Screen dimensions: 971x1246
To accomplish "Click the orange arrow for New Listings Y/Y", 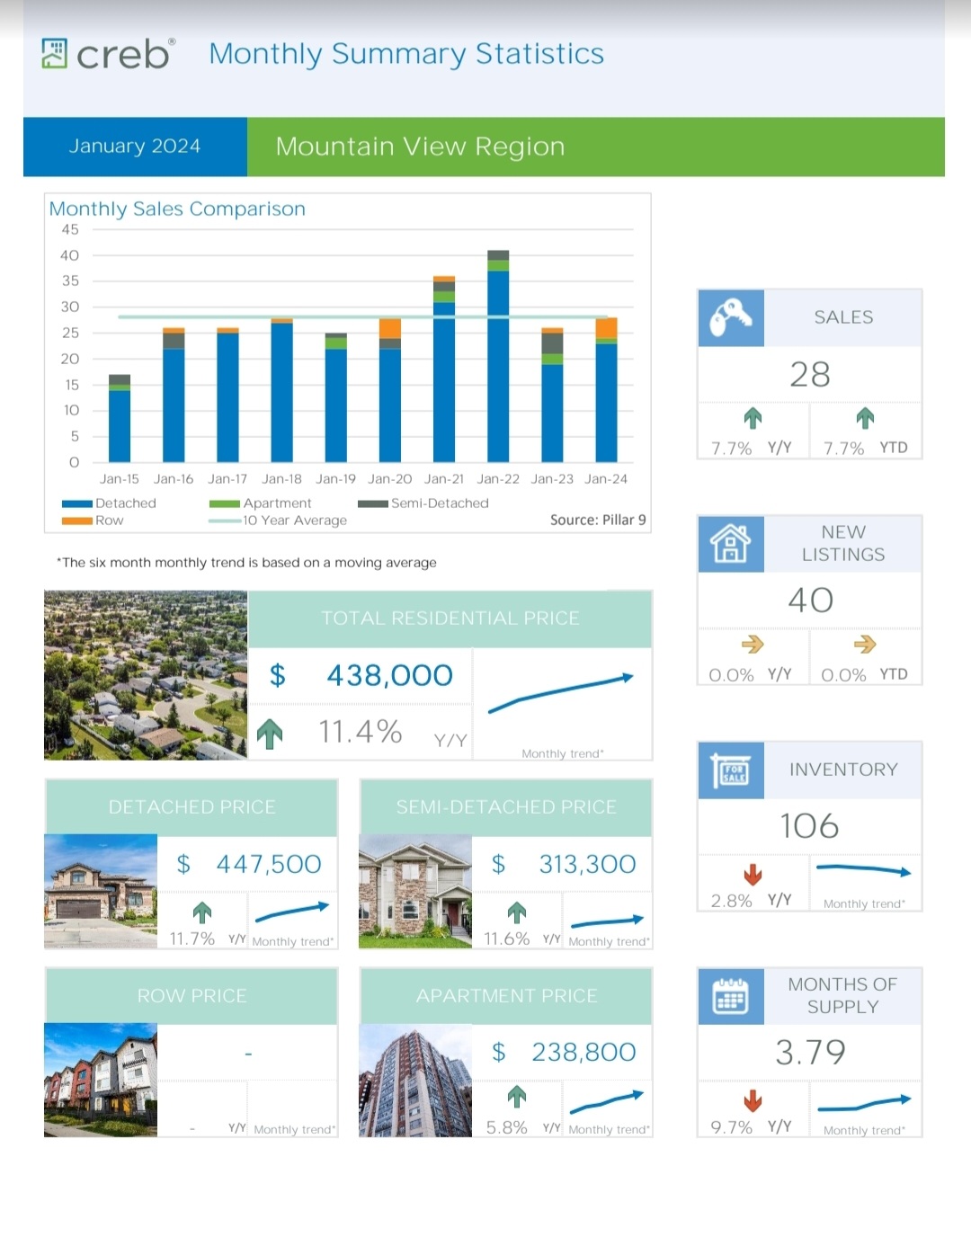I will tap(753, 644).
